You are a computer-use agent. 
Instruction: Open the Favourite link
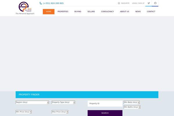click(x=125, y=3)
